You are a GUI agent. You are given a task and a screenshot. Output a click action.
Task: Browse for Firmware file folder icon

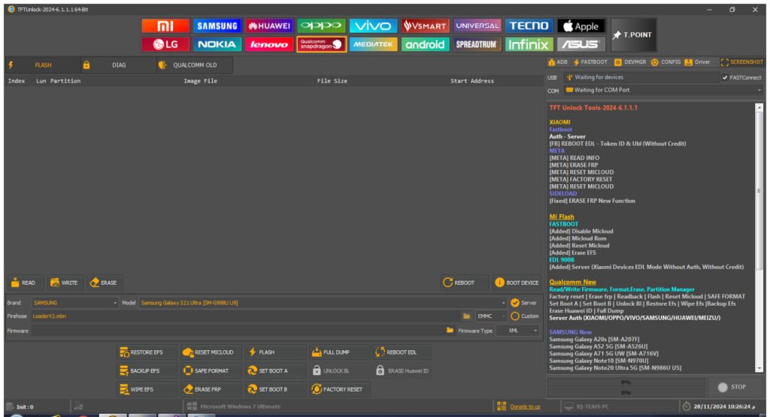tap(450, 331)
